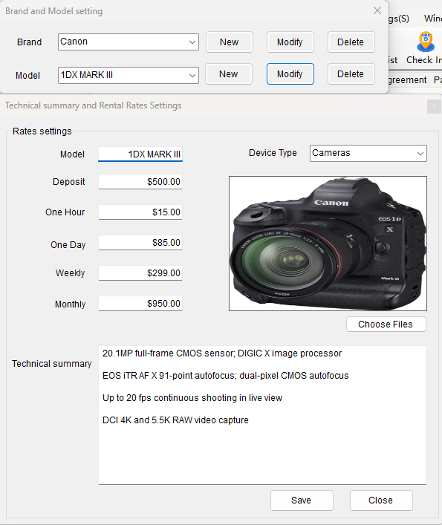Click the Deposit field showing $500.00
Viewport: 442px width, 525px height.
coord(140,182)
